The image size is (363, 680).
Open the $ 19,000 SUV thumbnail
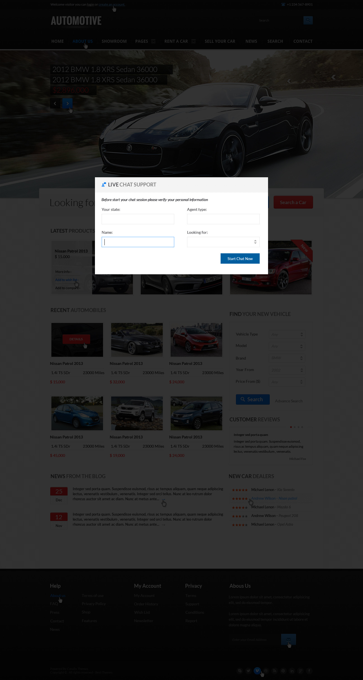[137, 413]
